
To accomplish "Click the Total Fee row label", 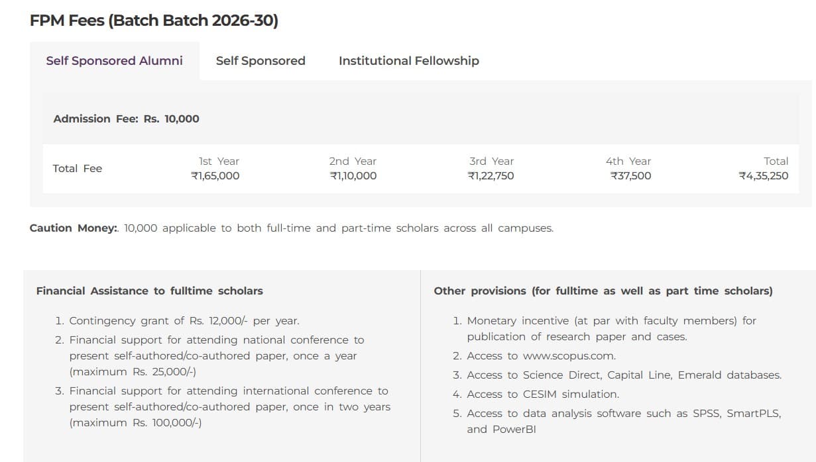I will [x=78, y=169].
